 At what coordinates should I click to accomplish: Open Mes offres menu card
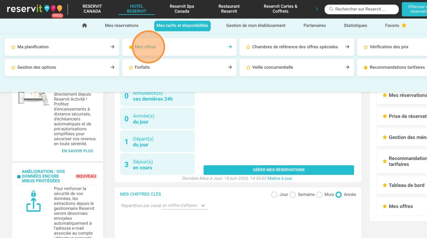(179, 47)
